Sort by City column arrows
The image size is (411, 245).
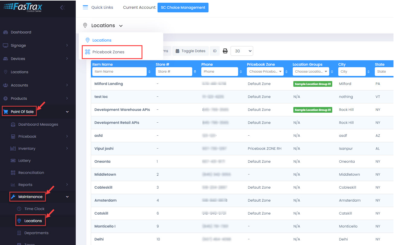coord(368,72)
